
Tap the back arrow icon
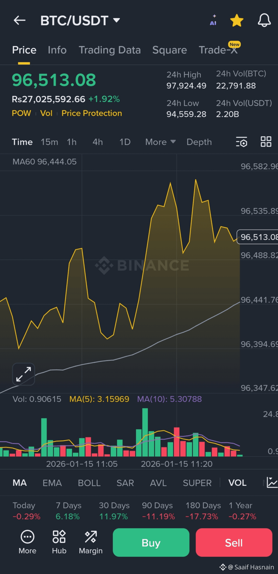click(x=20, y=20)
